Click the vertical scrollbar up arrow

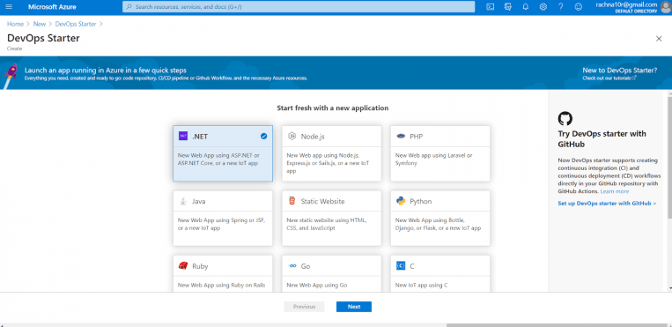point(669,93)
